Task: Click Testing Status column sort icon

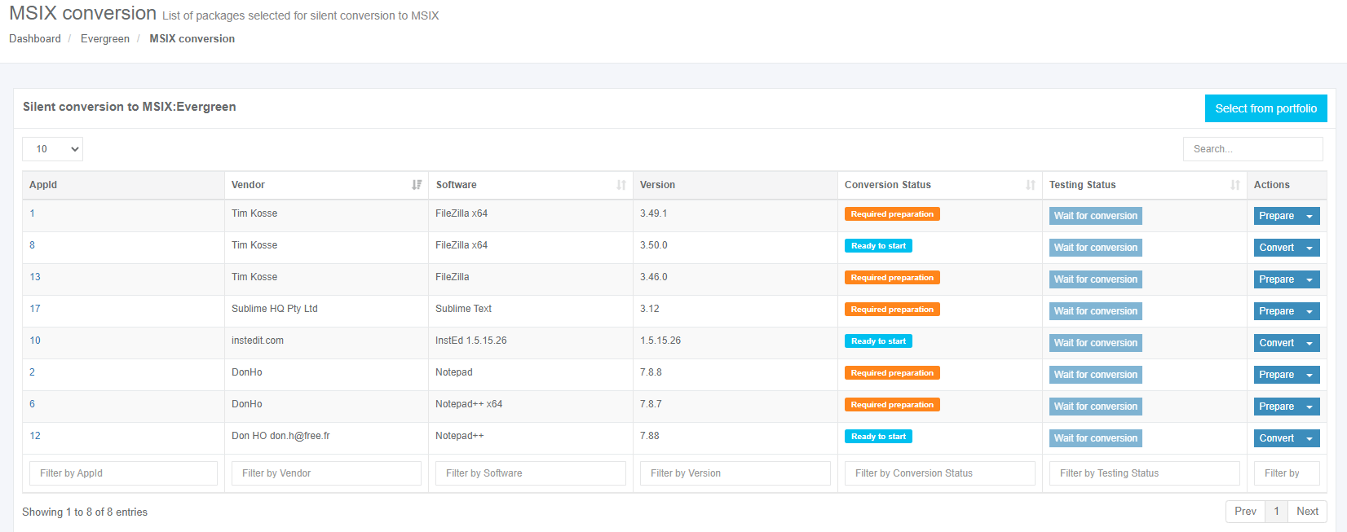Action: click(x=1235, y=185)
